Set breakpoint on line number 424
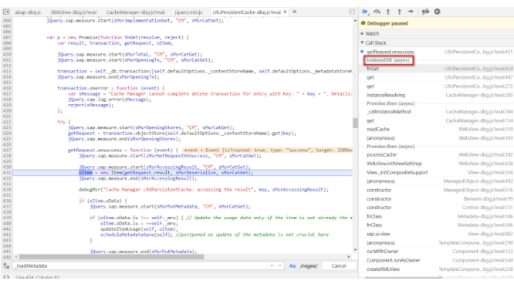Viewport: 514px width, 284px height. pos(6,134)
